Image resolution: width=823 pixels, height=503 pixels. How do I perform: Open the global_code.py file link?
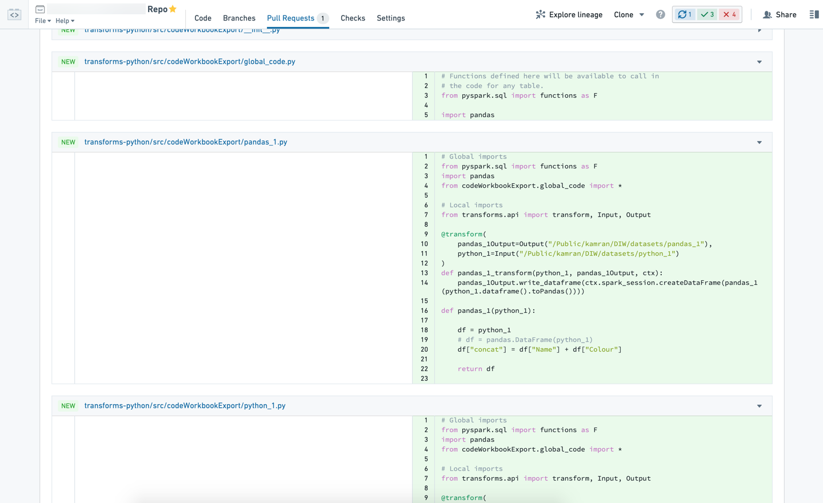[x=190, y=62]
